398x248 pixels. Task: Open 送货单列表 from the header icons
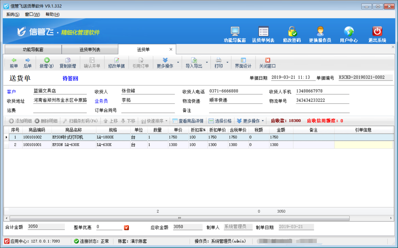click(263, 32)
